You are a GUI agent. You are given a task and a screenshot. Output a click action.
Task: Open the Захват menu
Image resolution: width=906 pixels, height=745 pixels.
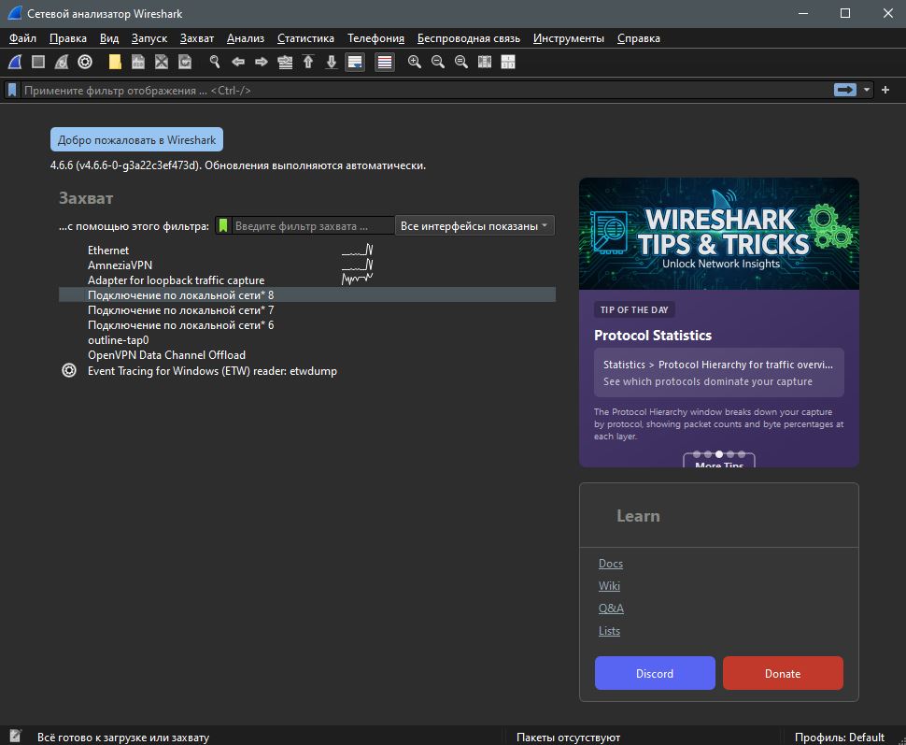(x=197, y=38)
